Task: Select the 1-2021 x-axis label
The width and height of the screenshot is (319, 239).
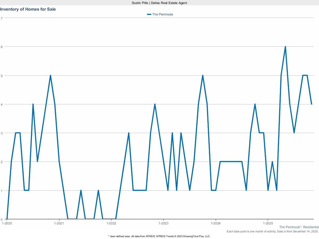Action: tap(59, 223)
